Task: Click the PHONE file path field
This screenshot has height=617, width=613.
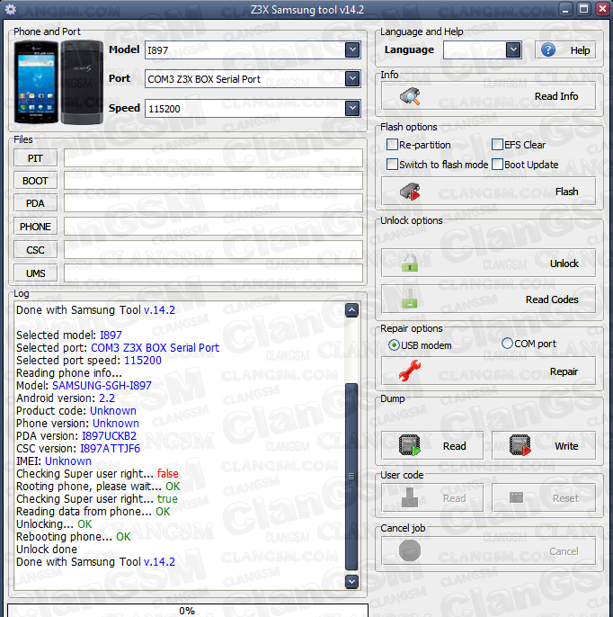Action: (213, 227)
